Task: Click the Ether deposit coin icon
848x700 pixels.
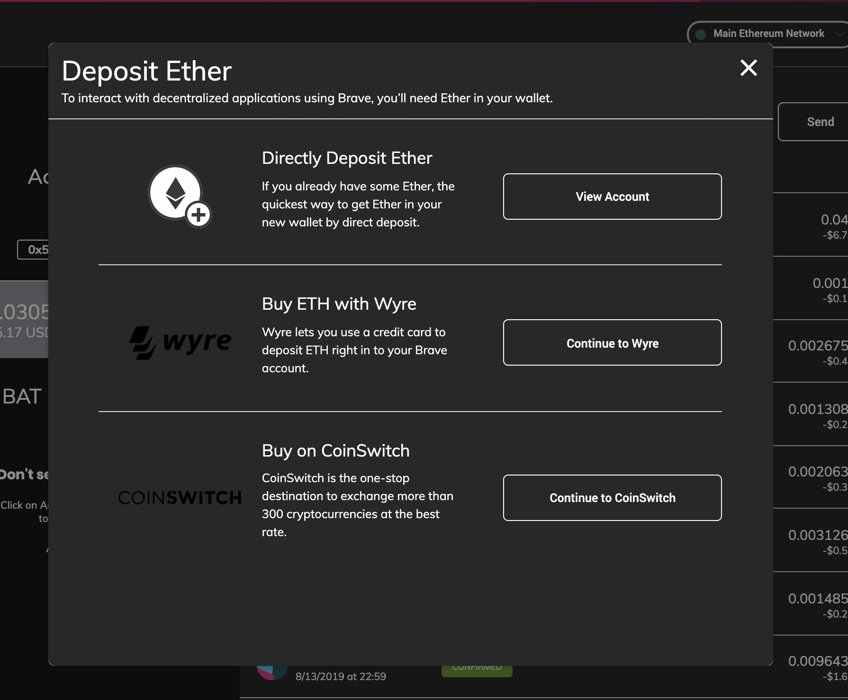Action: [180, 196]
